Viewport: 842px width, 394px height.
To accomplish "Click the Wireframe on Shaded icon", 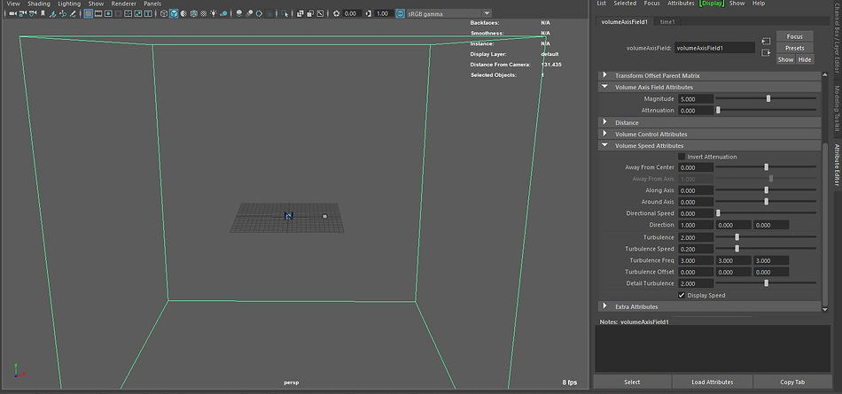I will [193, 13].
